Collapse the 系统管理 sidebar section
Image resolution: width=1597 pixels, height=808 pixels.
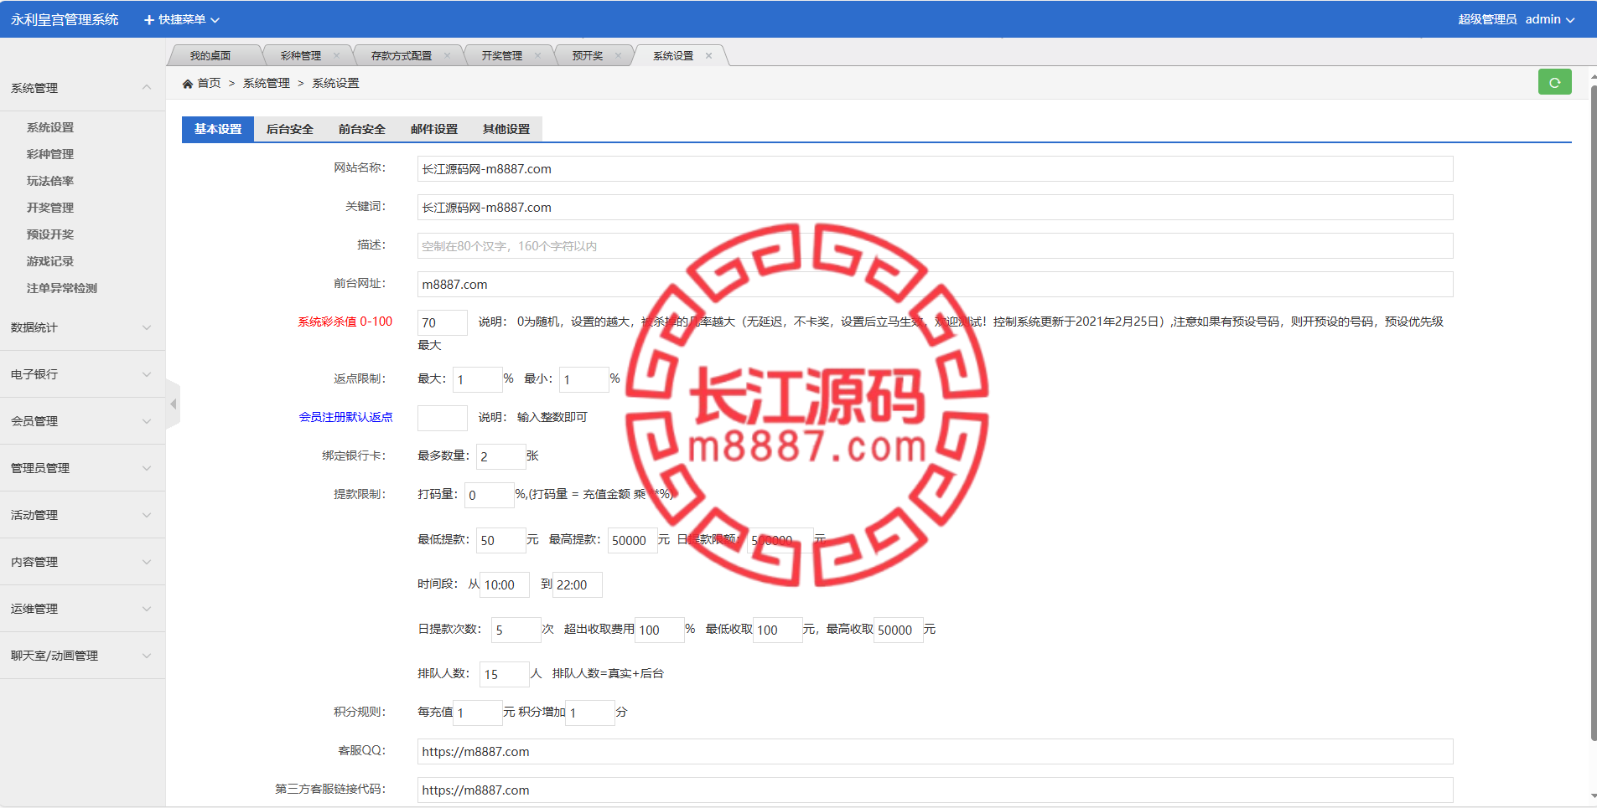82,88
